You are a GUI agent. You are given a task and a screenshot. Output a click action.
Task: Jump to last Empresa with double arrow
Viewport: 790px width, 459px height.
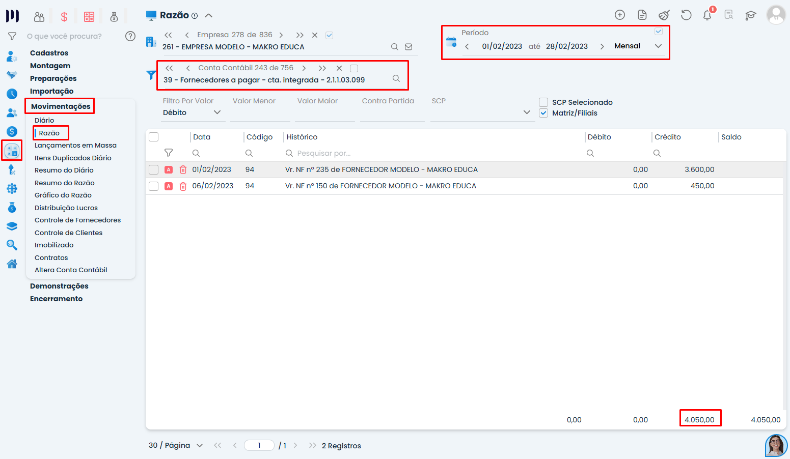click(300, 35)
